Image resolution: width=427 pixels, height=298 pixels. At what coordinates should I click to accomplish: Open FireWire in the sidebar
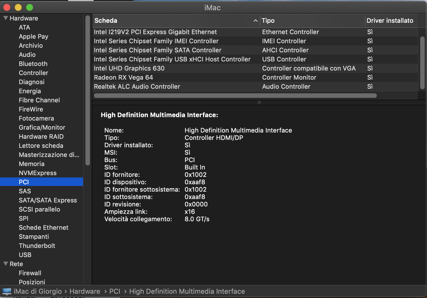(31, 109)
